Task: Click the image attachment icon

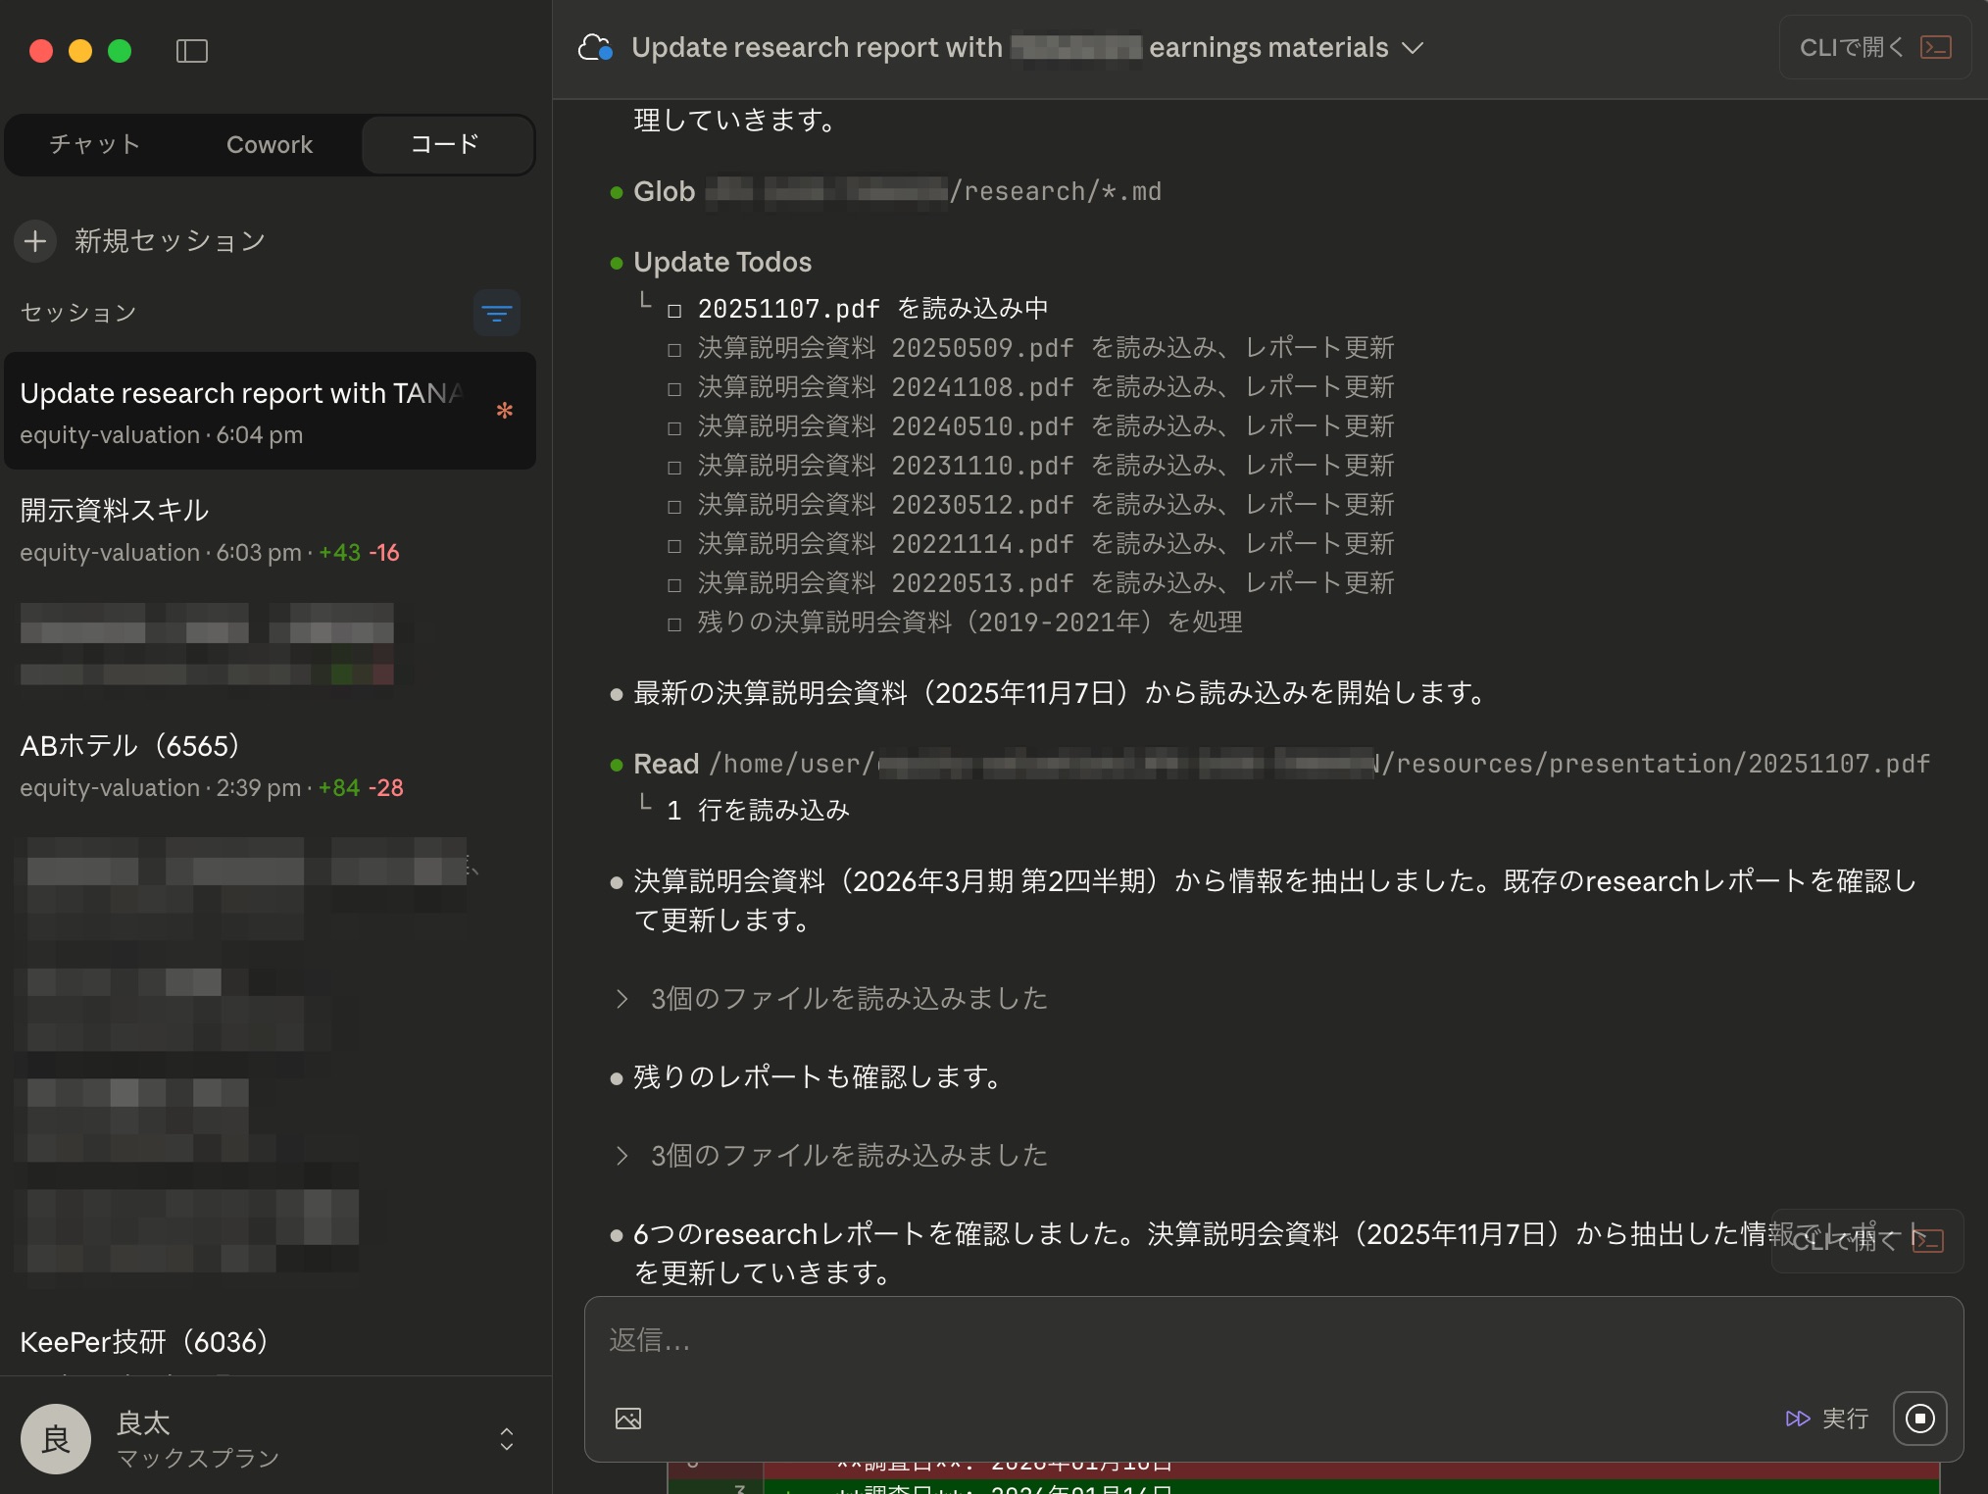Action: click(x=628, y=1418)
